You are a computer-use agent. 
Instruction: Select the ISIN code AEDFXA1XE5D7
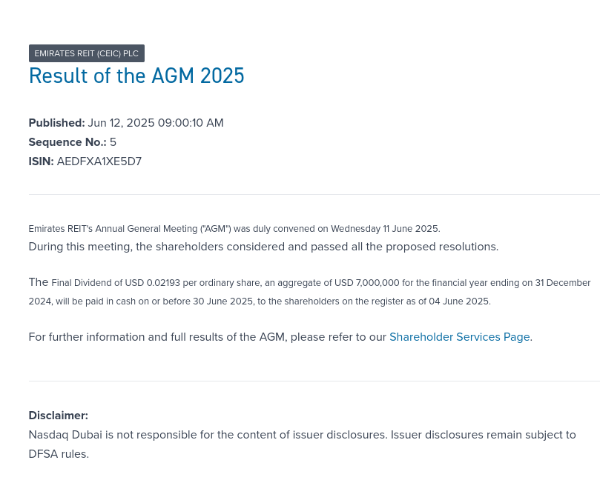[x=99, y=161]
